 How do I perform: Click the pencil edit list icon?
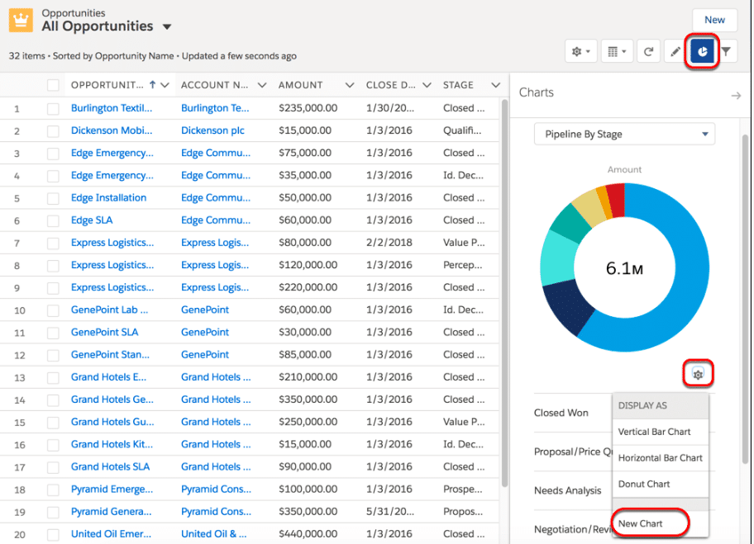[675, 52]
